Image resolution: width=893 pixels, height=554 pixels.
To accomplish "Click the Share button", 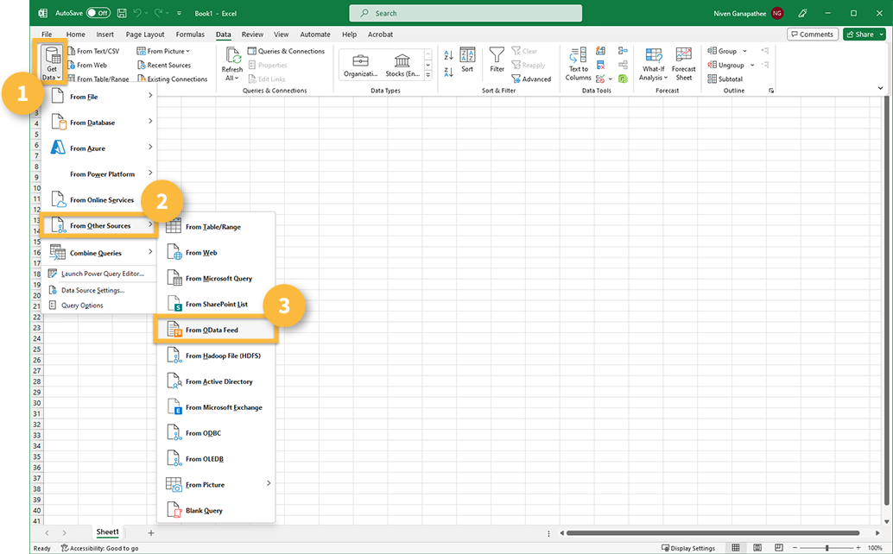I will tap(864, 35).
